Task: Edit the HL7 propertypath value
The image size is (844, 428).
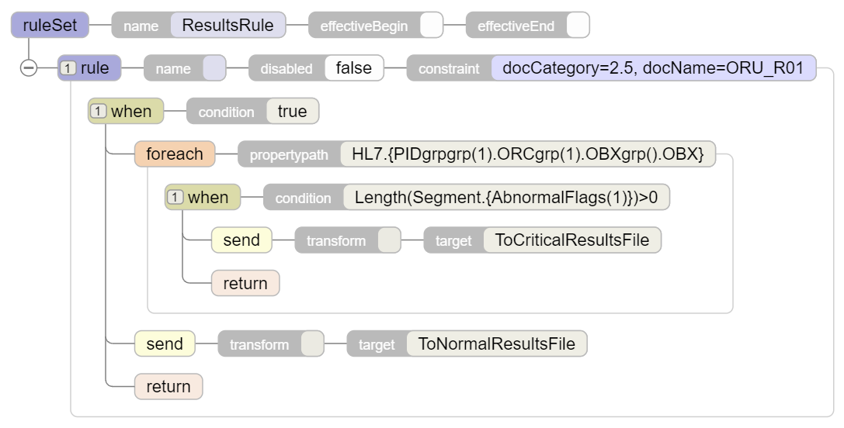Action: pyautogui.click(x=527, y=154)
